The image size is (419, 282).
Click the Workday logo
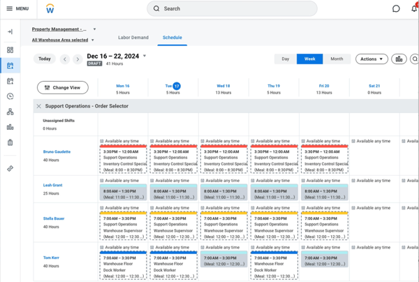pyautogui.click(x=50, y=9)
